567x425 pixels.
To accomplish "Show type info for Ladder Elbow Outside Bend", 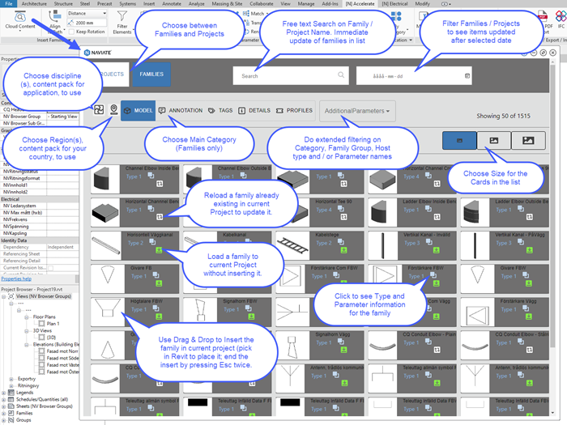I will tap(520, 209).
